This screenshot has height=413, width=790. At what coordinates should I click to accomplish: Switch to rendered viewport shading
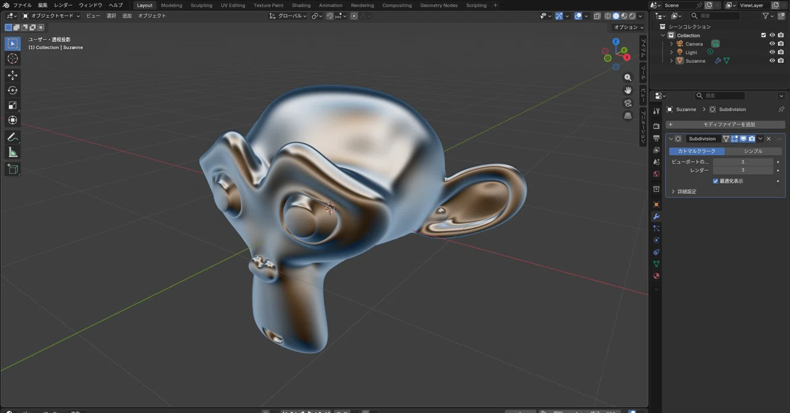631,15
